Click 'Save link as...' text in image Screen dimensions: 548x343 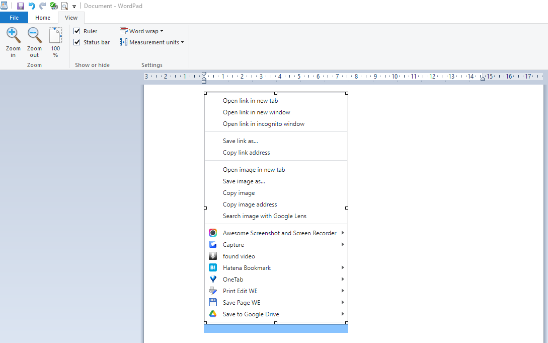(241, 141)
